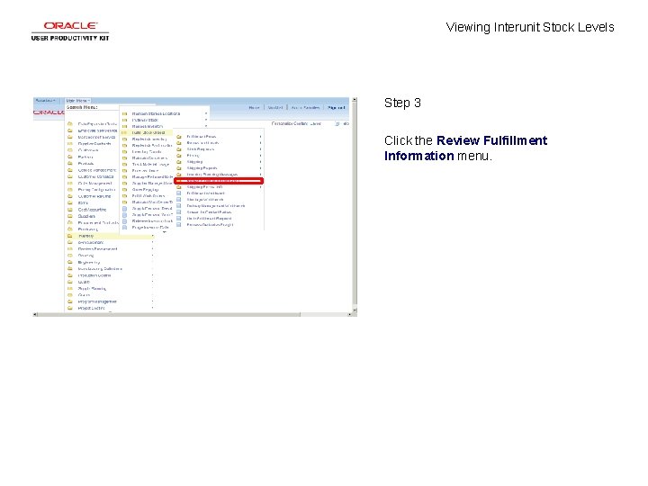Click the Suppliers folder icon
The image size is (648, 486).
coord(70,216)
